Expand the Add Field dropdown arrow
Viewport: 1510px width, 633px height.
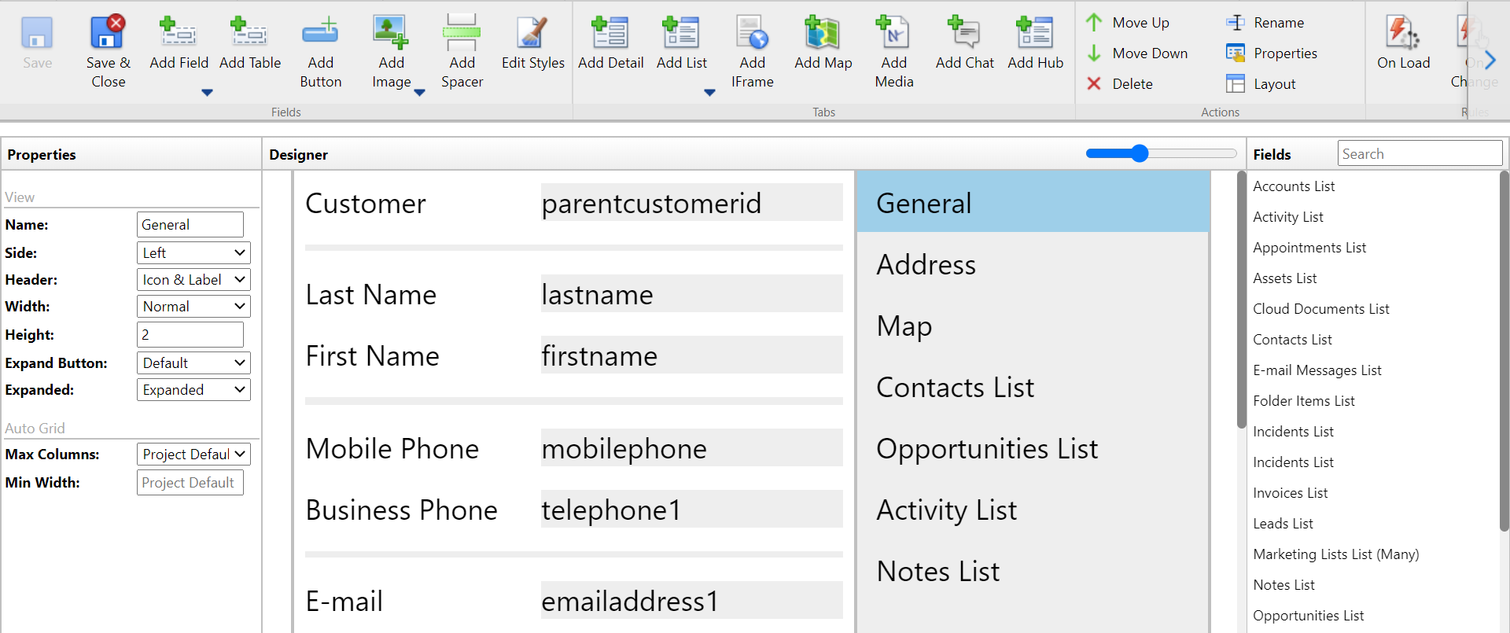pos(207,93)
